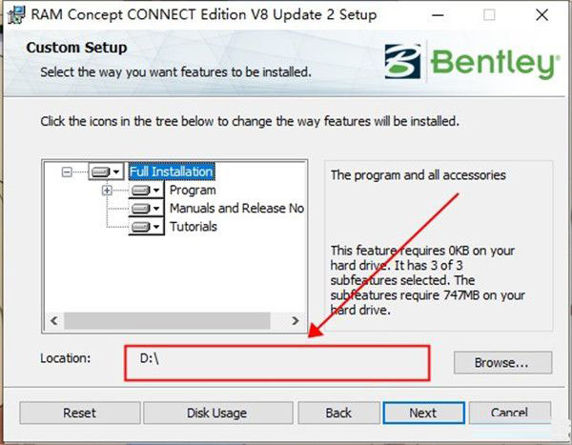The height and width of the screenshot is (445, 572).
Task: Click the Disk Usage button
Action: click(217, 413)
